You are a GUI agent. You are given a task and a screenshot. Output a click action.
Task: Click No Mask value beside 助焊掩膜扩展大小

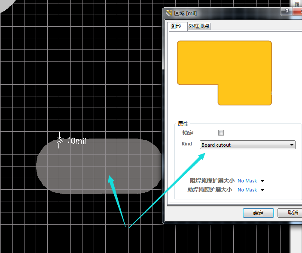pos(247,190)
